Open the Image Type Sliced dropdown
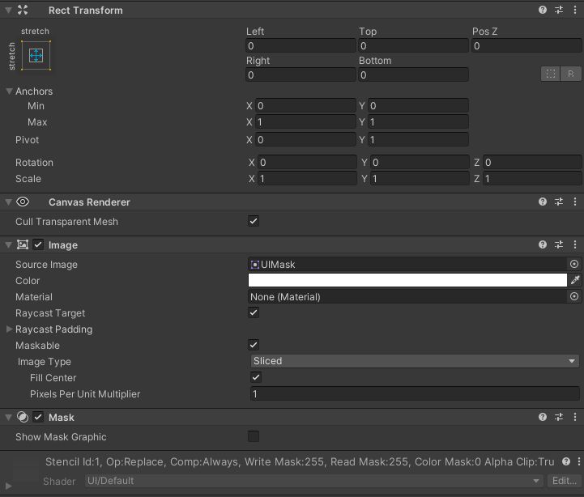Image resolution: width=584 pixels, height=497 pixels. (x=415, y=361)
